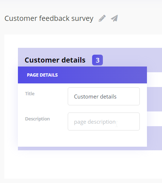Click empty white area below the page panel
The image size is (162, 183).
[x=83, y=164]
